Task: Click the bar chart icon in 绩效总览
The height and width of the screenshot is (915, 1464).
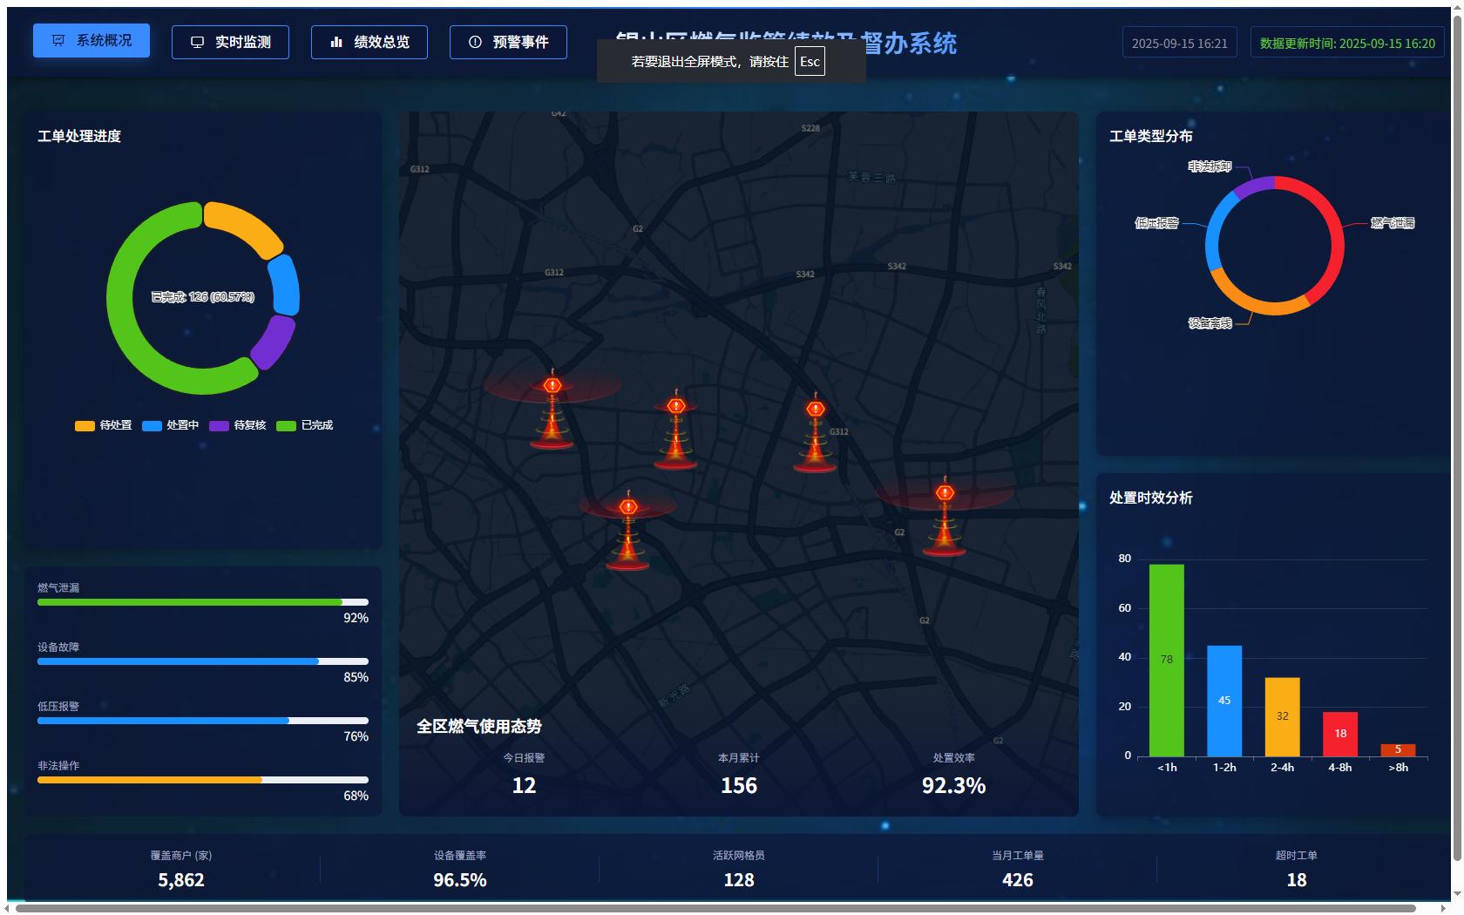Action: click(x=336, y=42)
